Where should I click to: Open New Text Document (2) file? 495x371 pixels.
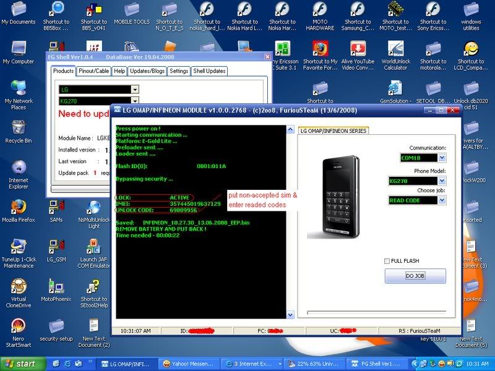tap(94, 333)
